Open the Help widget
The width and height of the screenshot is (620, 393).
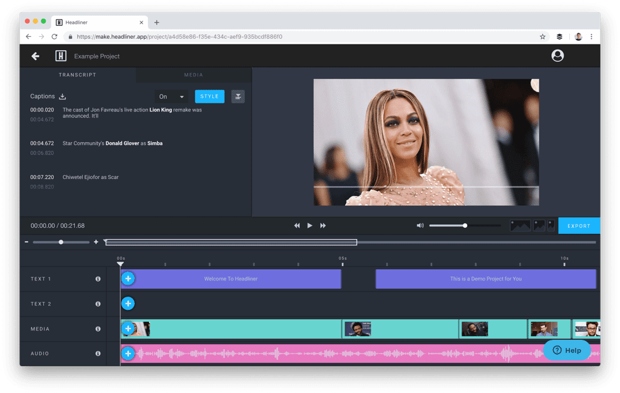(x=567, y=350)
